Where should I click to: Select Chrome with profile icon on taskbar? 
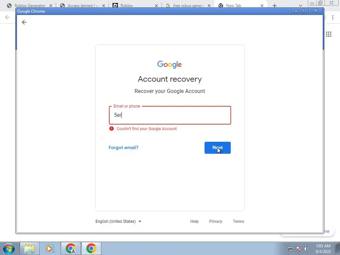click(71, 248)
